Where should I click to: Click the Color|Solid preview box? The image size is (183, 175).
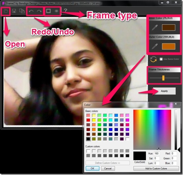tap(140, 156)
